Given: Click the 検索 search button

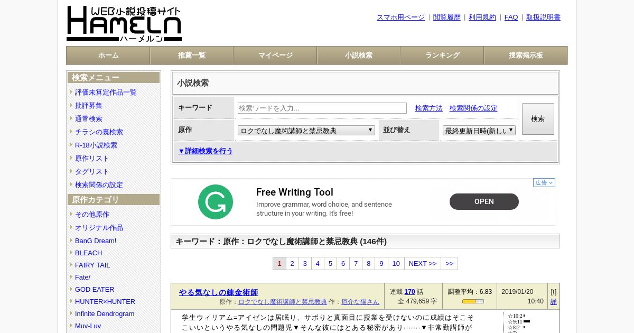Looking at the screenshot, I should [x=538, y=119].
